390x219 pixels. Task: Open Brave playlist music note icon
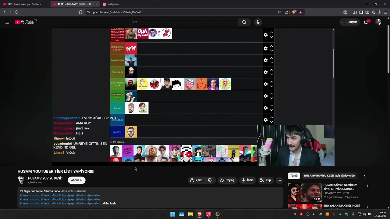(355, 12)
